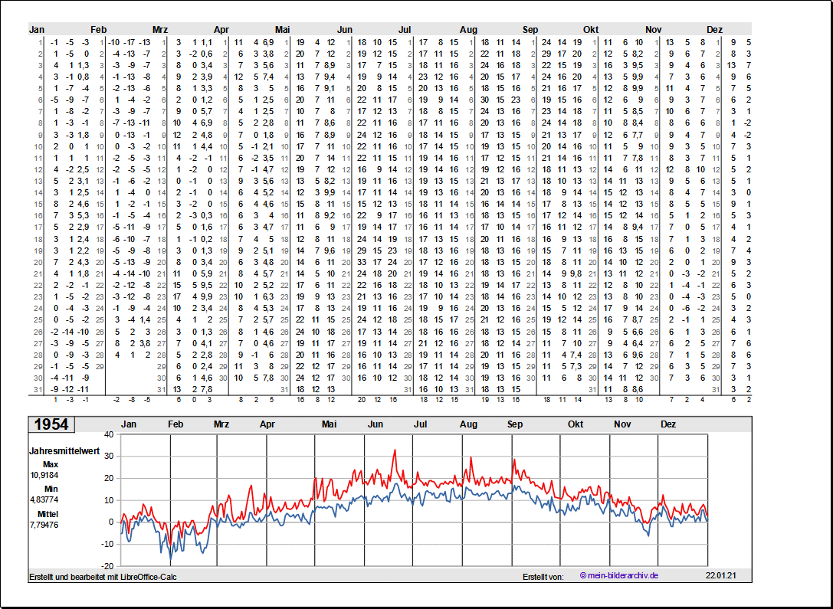This screenshot has height=609, width=833.
Task: Click the highest red peak in the chart
Action: coord(395,450)
